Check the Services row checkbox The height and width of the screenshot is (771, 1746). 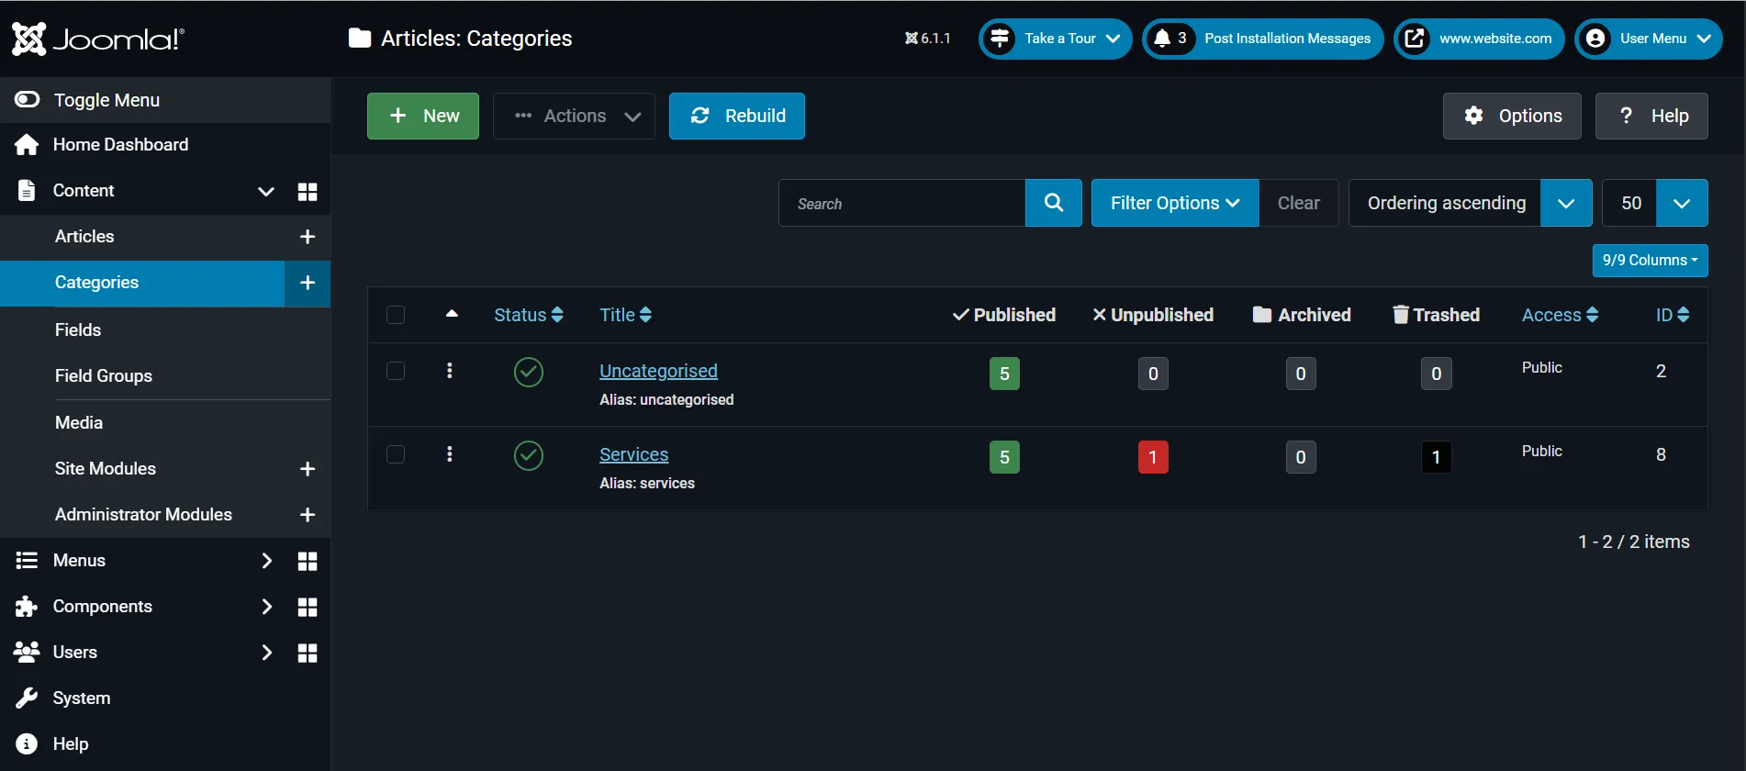(x=396, y=454)
